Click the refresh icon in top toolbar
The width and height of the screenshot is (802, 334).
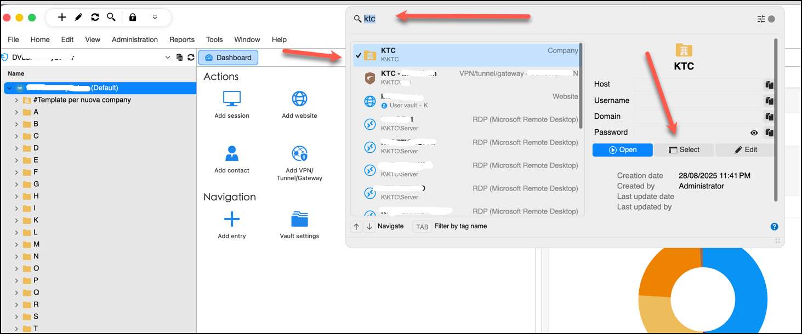pyautogui.click(x=95, y=18)
